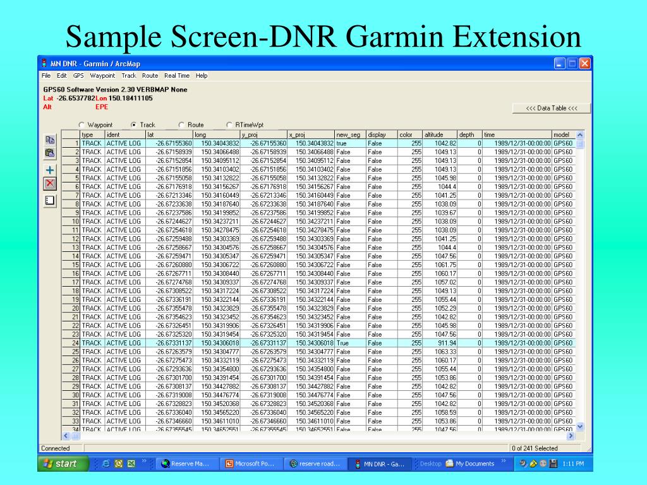Click the 'y_proj' column header
Viewport: 647px width, 485px height.
pyautogui.click(x=263, y=135)
